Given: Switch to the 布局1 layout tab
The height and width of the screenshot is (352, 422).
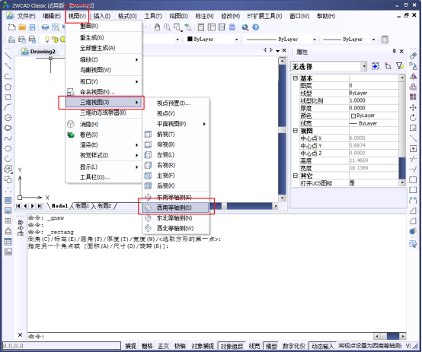Looking at the screenshot, I should pyautogui.click(x=82, y=206).
